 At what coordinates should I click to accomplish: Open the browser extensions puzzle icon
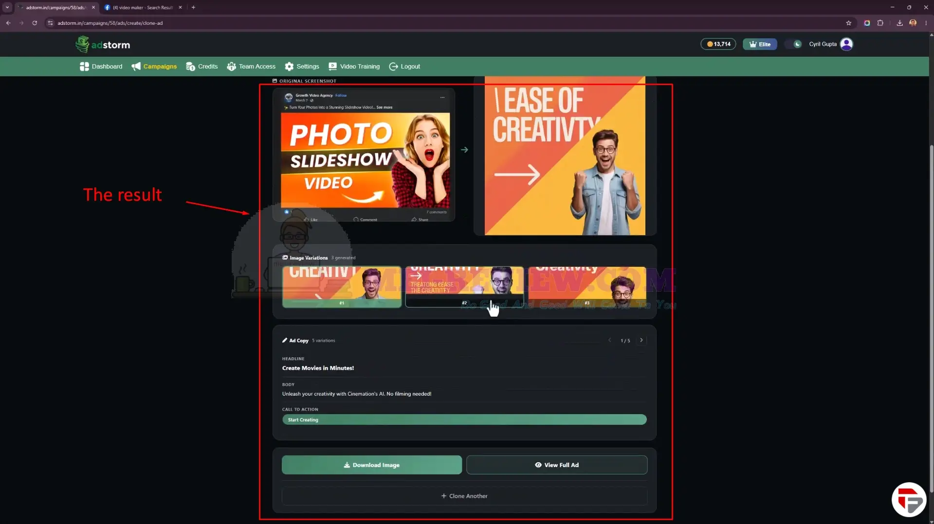[x=880, y=23]
